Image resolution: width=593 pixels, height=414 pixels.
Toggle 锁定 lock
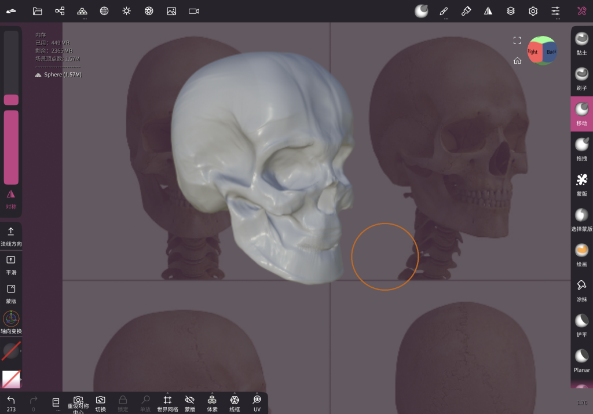(x=123, y=404)
